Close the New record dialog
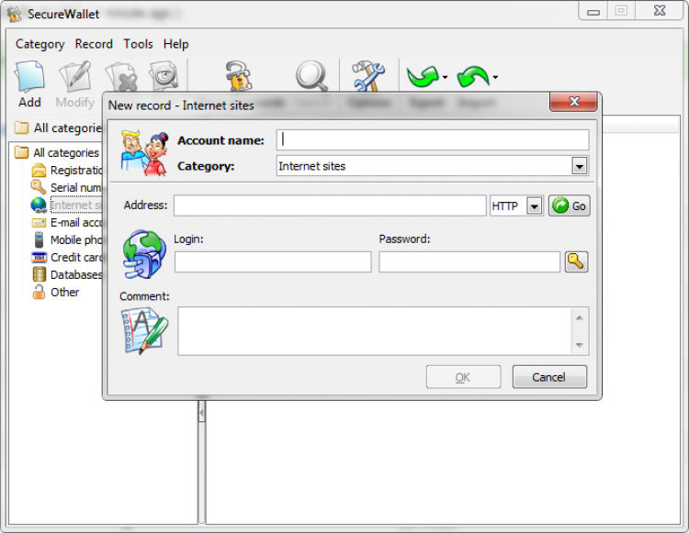The image size is (689, 533). (573, 102)
